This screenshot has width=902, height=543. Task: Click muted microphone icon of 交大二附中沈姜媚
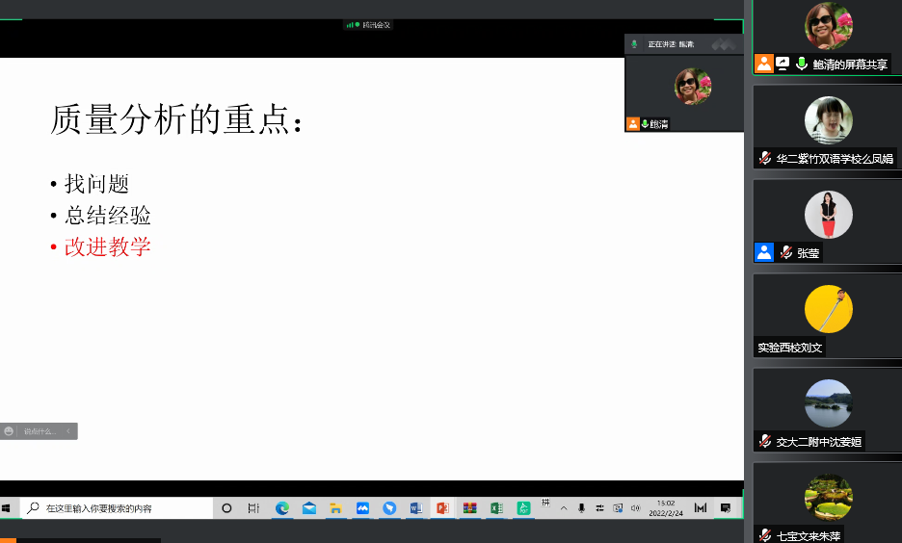point(764,442)
